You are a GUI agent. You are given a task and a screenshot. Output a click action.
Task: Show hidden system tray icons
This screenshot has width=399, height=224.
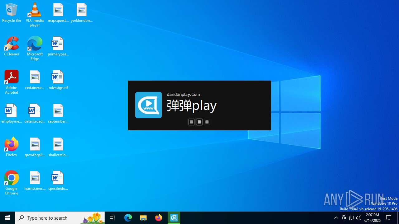(336, 218)
